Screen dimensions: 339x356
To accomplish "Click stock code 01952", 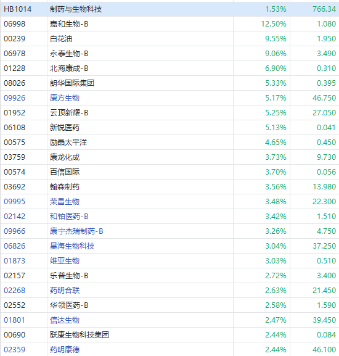I will click(x=15, y=113).
